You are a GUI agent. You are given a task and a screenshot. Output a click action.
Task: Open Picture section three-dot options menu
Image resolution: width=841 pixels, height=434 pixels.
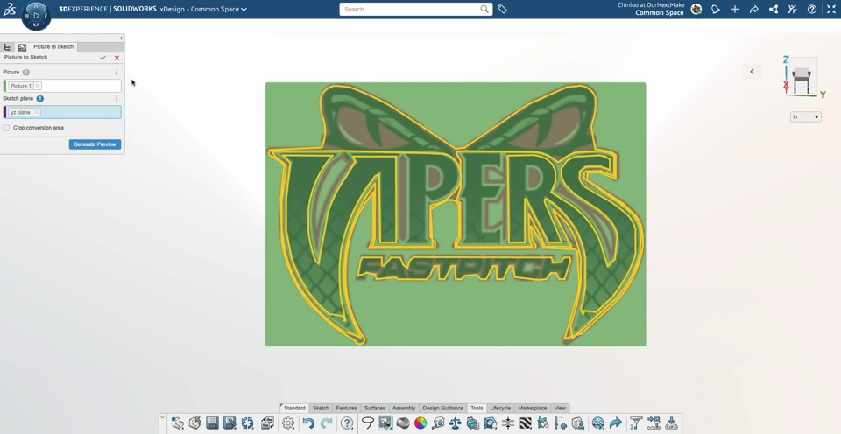117,72
